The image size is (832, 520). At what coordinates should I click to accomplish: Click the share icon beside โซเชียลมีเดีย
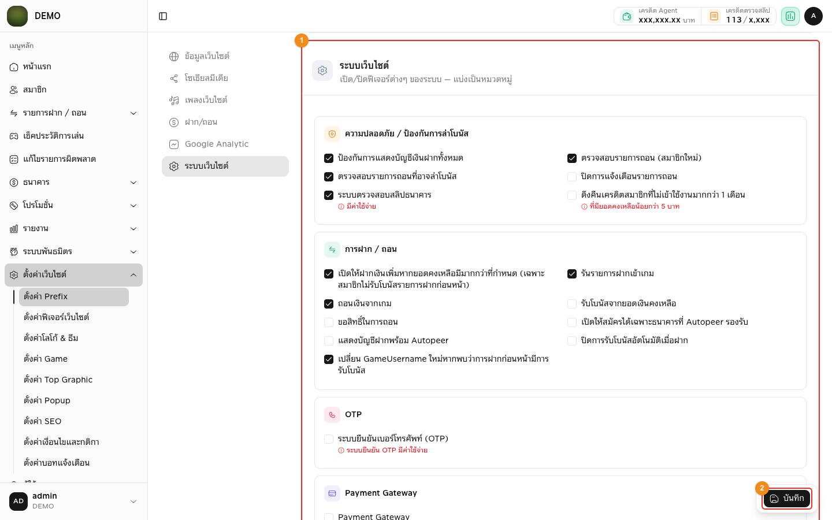click(x=174, y=79)
